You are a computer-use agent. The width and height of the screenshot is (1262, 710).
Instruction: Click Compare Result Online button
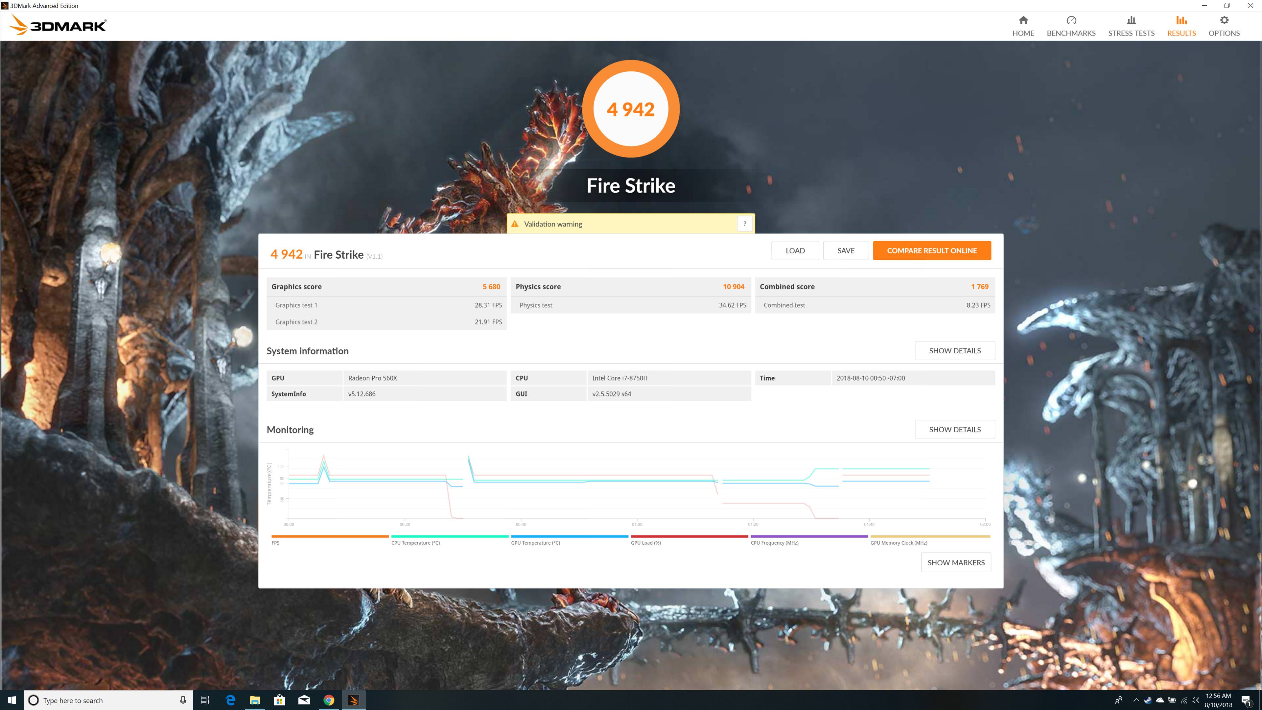(x=931, y=250)
